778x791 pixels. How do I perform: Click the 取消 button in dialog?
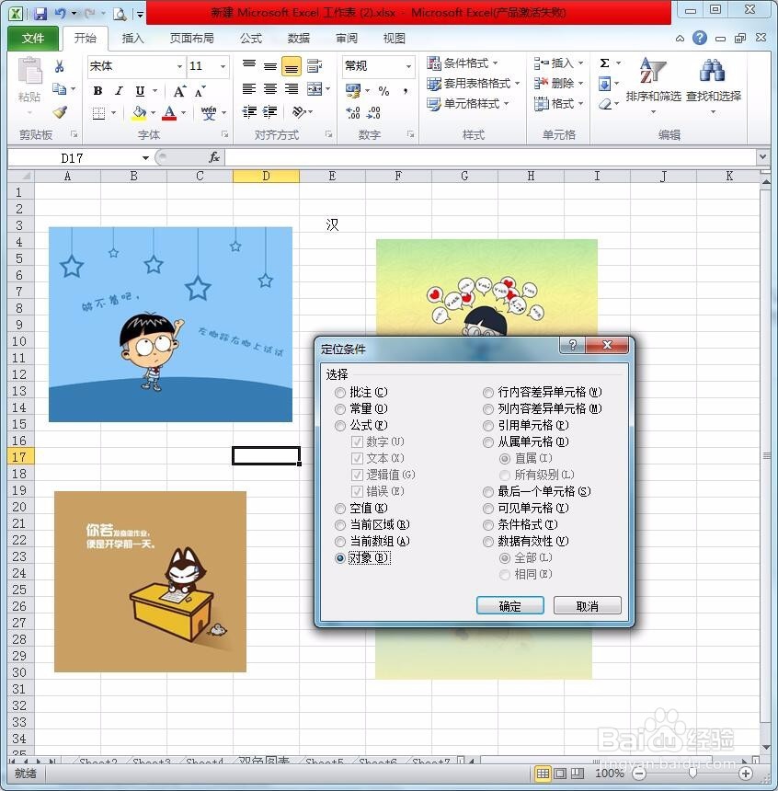(x=588, y=605)
